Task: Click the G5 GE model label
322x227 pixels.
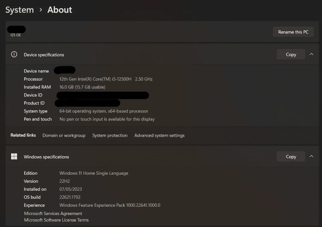Action: [15, 35]
